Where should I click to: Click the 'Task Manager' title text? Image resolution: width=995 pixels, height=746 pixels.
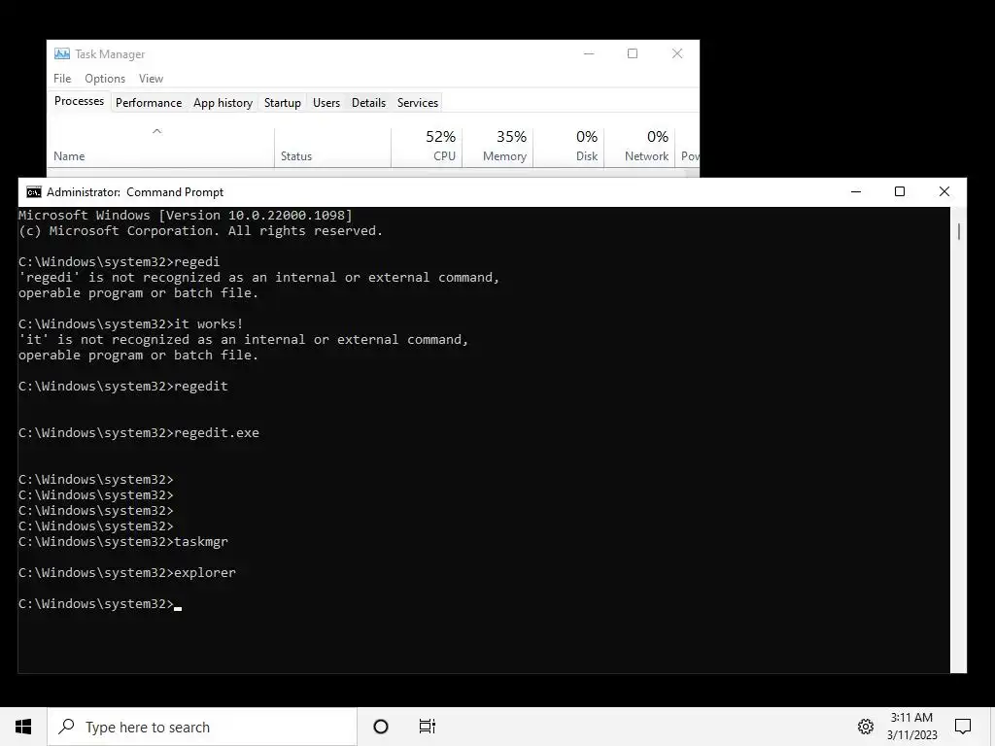tap(110, 54)
